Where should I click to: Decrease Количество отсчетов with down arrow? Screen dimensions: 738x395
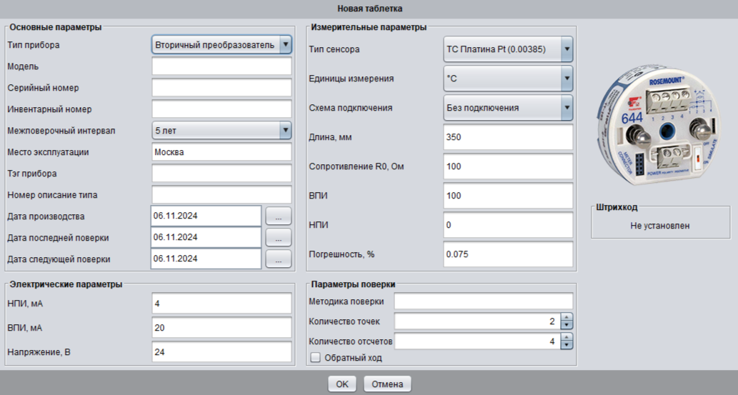(x=567, y=345)
